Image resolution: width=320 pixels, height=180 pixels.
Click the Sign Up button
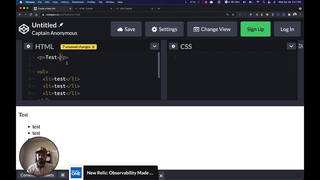point(255,29)
